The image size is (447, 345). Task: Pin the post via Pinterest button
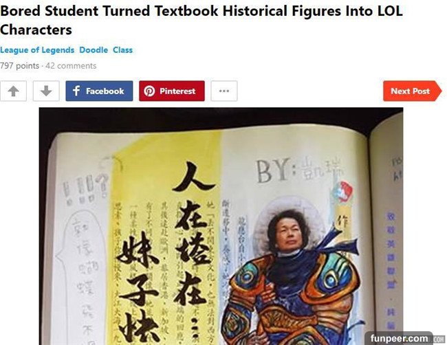pos(172,91)
